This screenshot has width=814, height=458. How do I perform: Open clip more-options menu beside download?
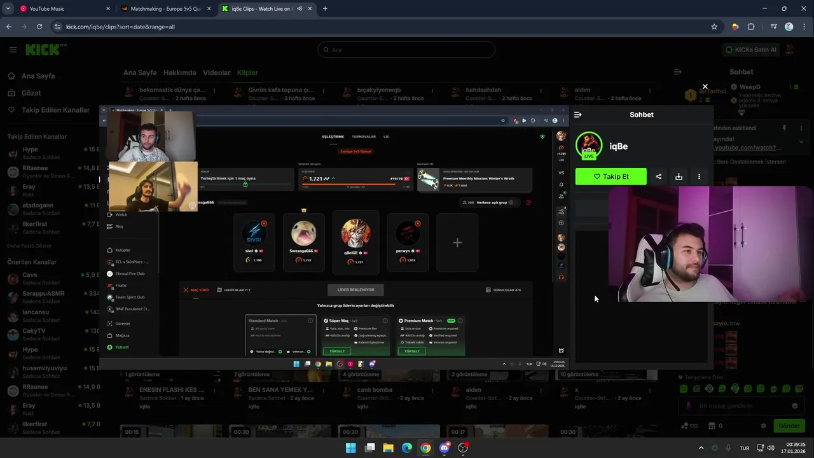(699, 177)
